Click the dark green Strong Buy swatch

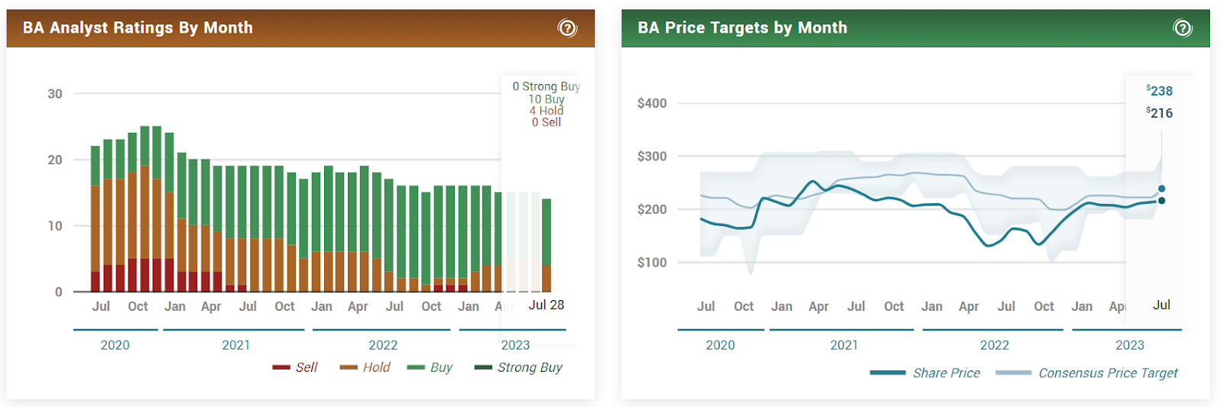click(483, 367)
